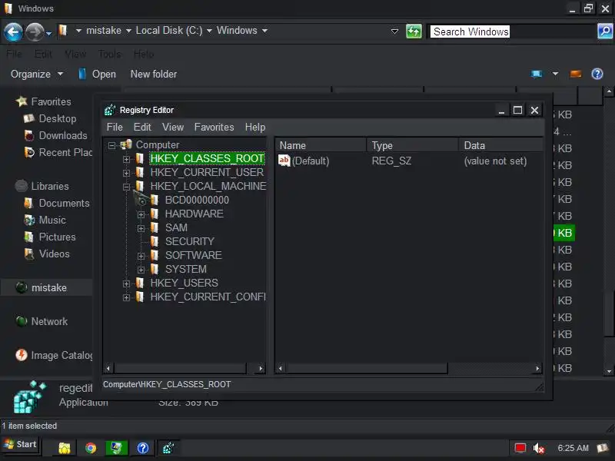Click the Favorites star icon in sidebar

pos(22,101)
